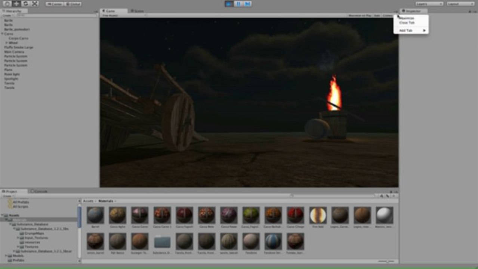Expand the Models folder
478x269 pixels.
tap(6, 256)
